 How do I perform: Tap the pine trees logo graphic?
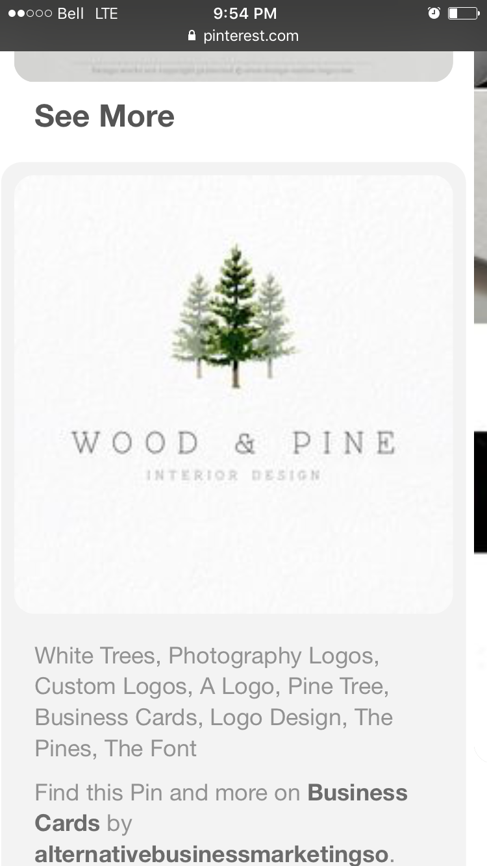pyautogui.click(x=234, y=316)
